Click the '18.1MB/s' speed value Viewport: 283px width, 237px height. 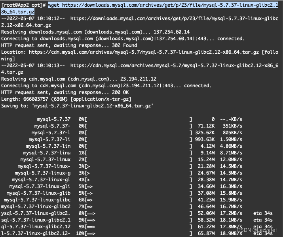pyautogui.click(x=231, y=220)
